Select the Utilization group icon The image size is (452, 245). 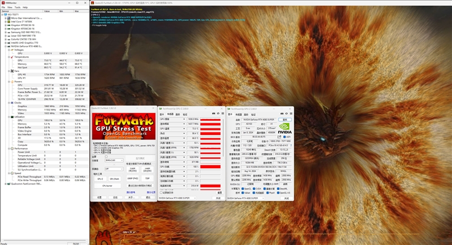tap(12, 117)
